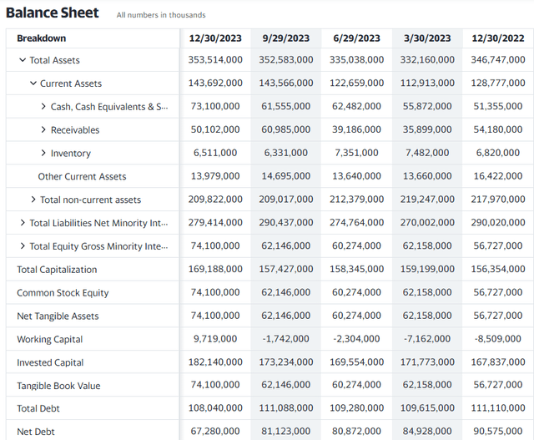Expand Total Equity Gross Minority Interest row
This screenshot has height=440, width=534.
[23, 245]
